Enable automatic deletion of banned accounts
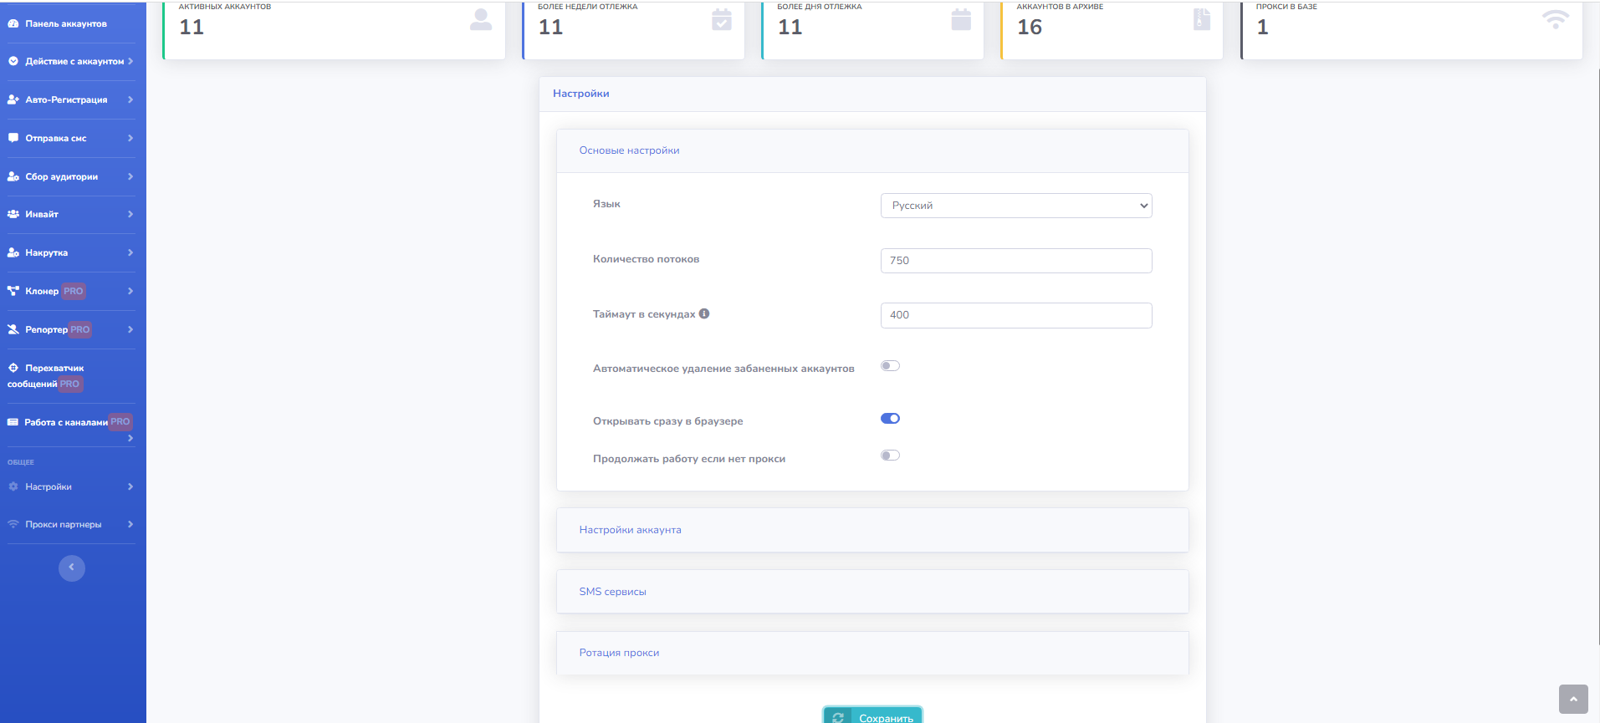1600x723 pixels. pos(890,366)
